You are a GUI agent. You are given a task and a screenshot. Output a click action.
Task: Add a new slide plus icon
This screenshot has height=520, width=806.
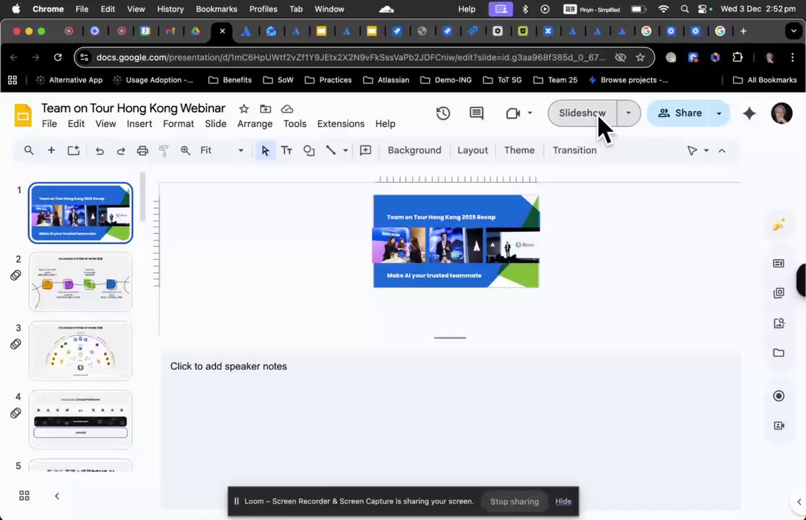tap(51, 150)
